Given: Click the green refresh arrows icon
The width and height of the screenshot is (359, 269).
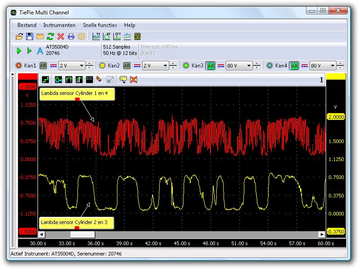Looking at the screenshot, I should tap(50, 36).
